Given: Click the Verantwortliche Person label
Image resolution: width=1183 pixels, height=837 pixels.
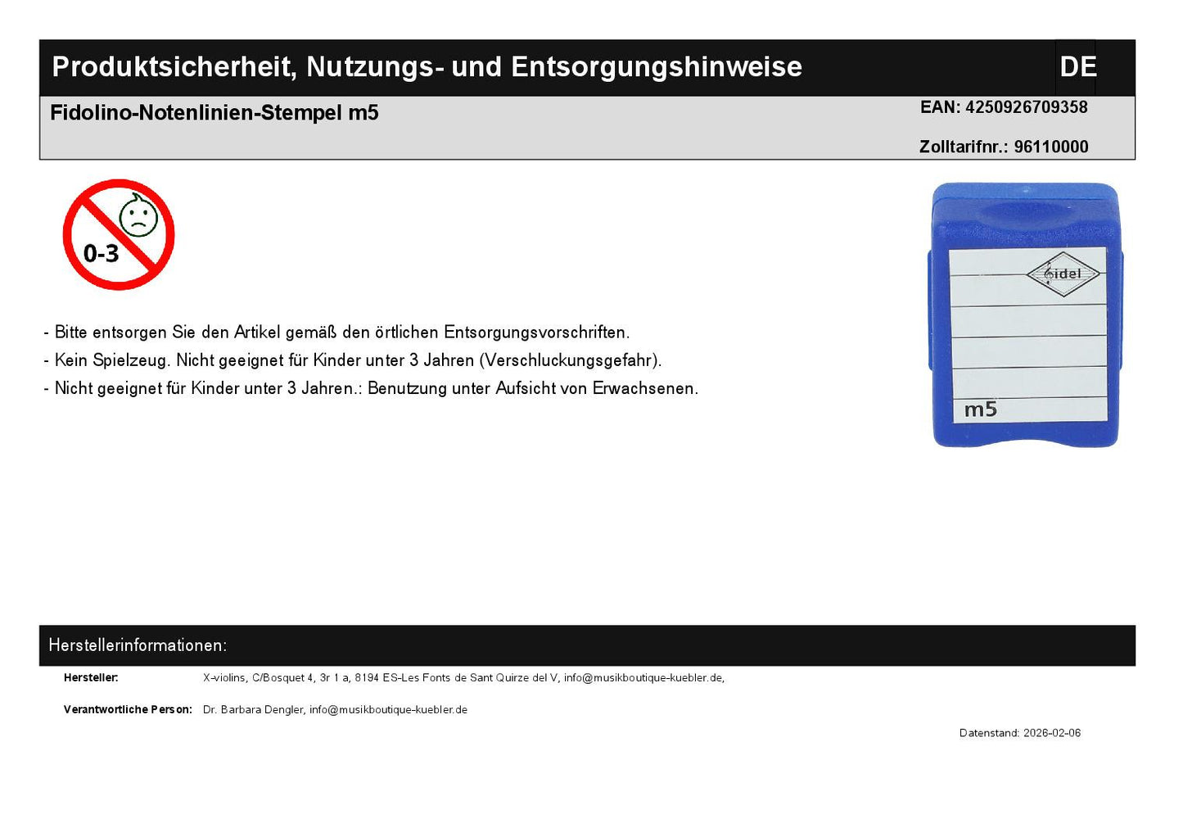Looking at the screenshot, I should (128, 710).
